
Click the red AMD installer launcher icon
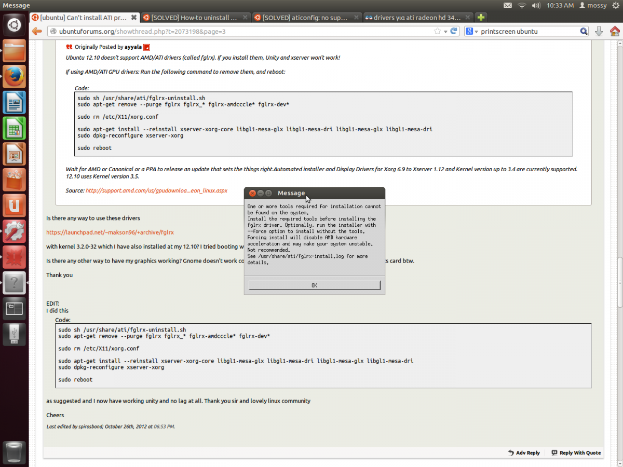tap(14, 257)
